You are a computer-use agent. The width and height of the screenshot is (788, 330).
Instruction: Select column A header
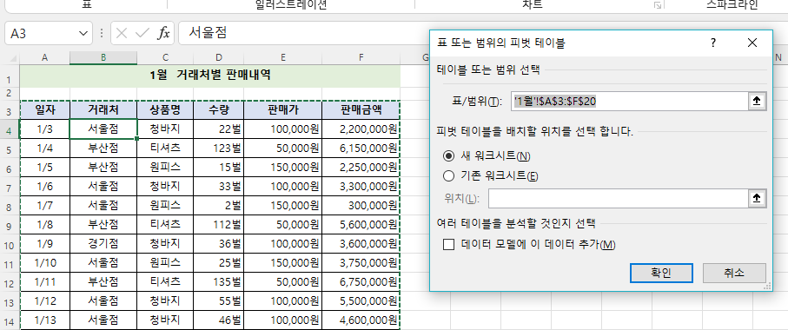44,58
